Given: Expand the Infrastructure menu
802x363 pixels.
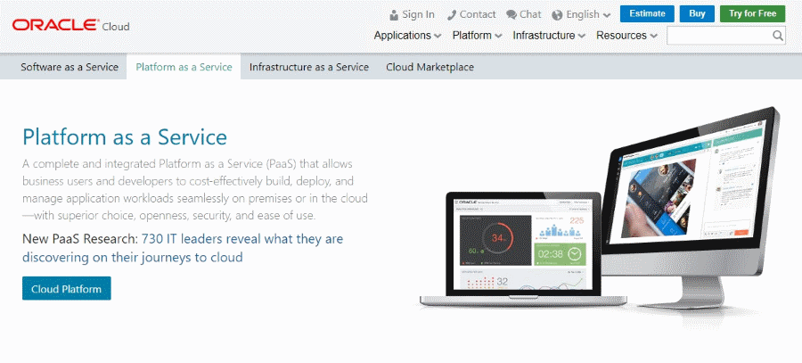Looking at the screenshot, I should coord(549,36).
